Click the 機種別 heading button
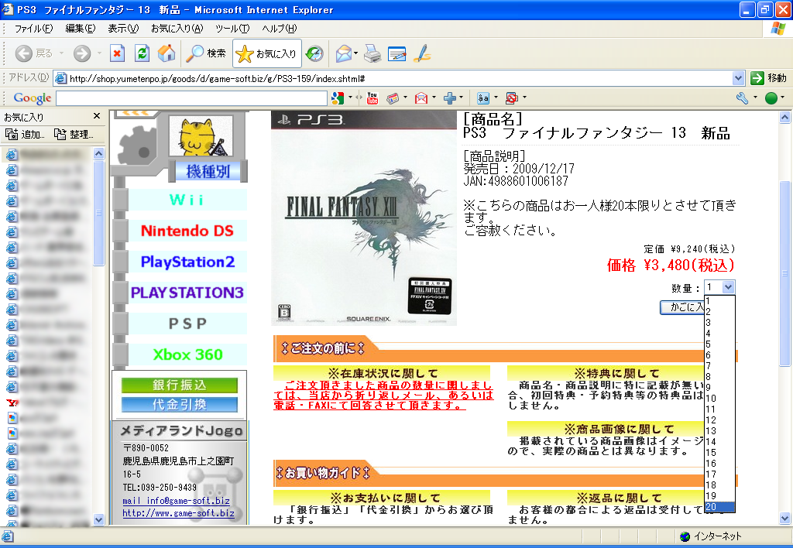The height and width of the screenshot is (548, 793). [208, 171]
